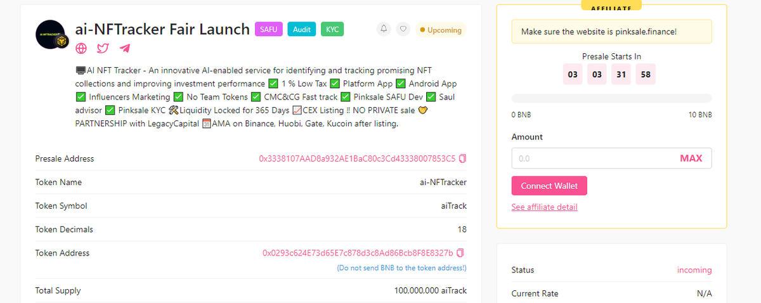Click the Token Address row label
This screenshot has height=303, width=761.
click(x=62, y=253)
